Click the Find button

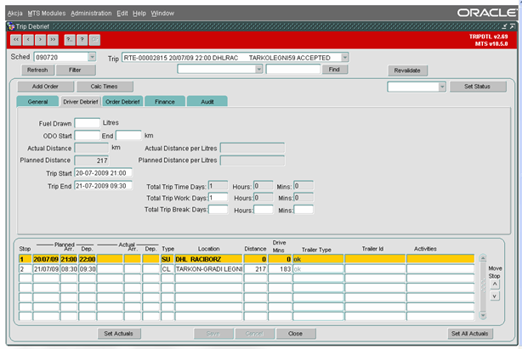[334, 70]
